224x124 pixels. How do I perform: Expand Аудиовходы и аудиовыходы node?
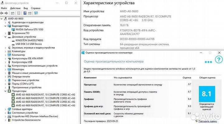[x=5, y=23]
